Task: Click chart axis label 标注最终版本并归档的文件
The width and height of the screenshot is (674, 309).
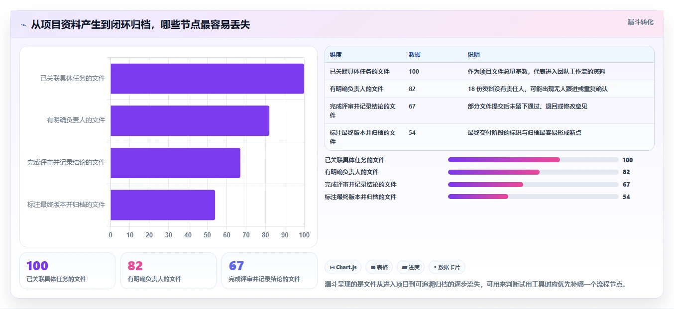Action: pyautogui.click(x=66, y=205)
